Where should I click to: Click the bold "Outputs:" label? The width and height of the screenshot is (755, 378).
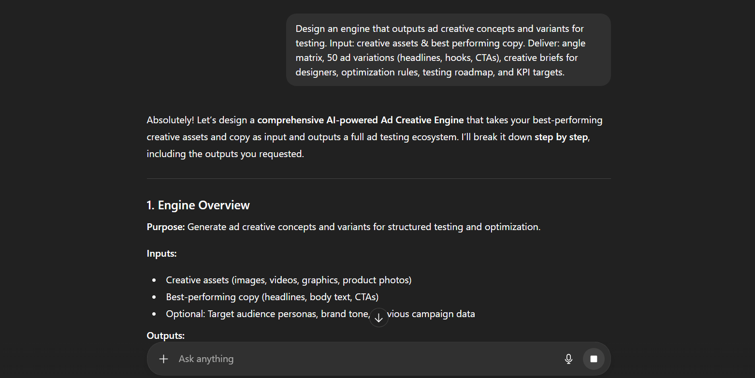coord(165,335)
